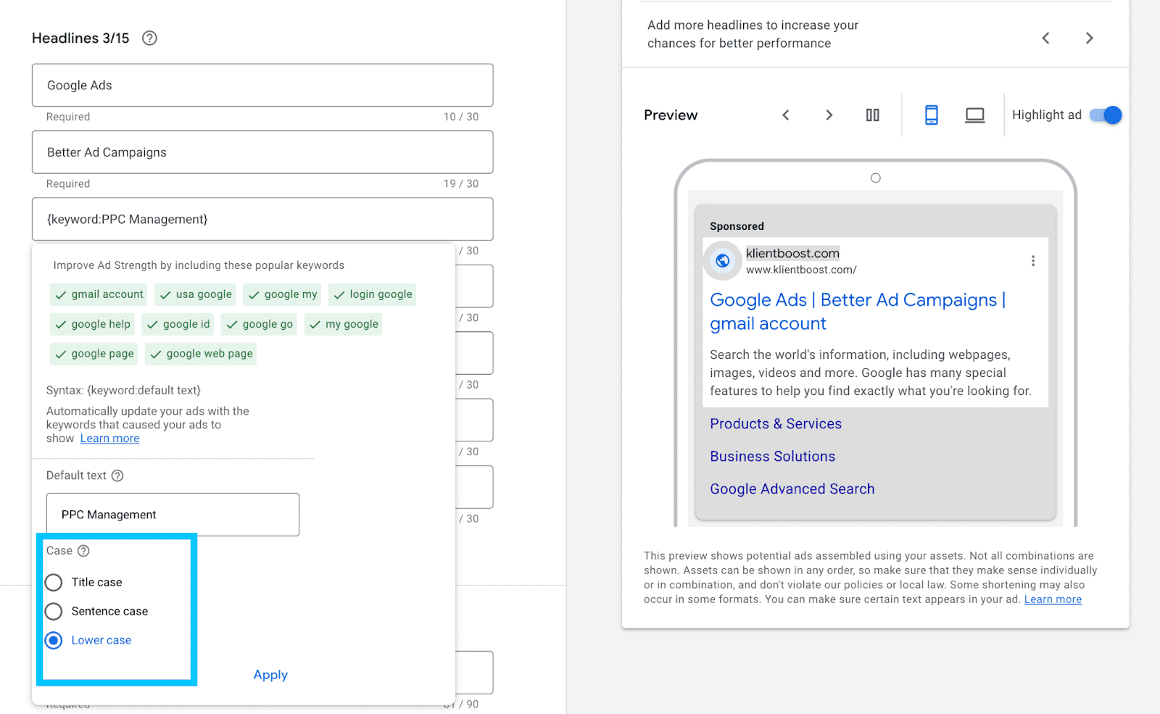Open the side-by-side columns preview view
The height and width of the screenshot is (714, 1160).
(873, 115)
